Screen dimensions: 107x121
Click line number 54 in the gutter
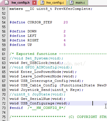pos(4,23)
